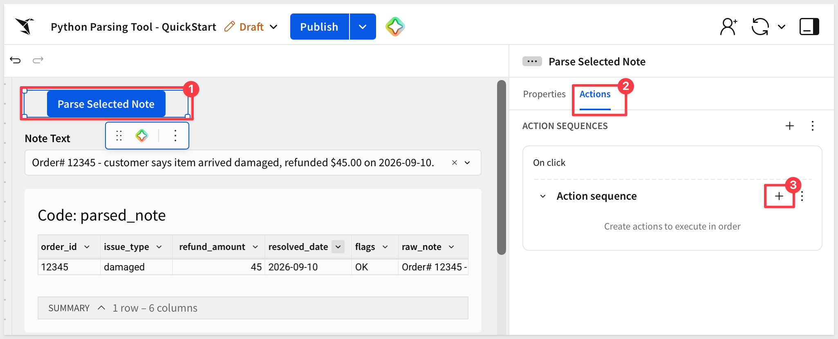Click the add user share icon
Viewport: 838px width, 339px height.
pos(728,27)
